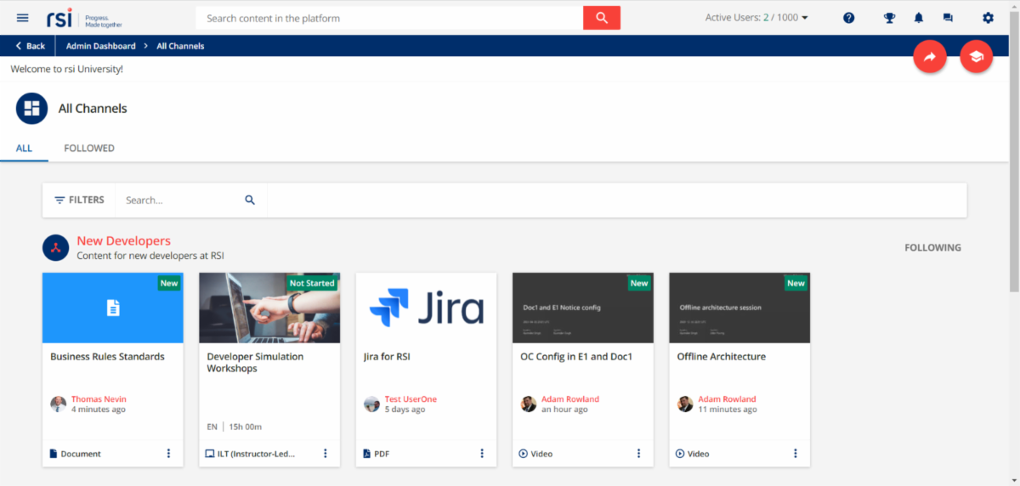Open options menu on Business Rules Standards card
This screenshot has height=486, width=1020.
point(168,454)
